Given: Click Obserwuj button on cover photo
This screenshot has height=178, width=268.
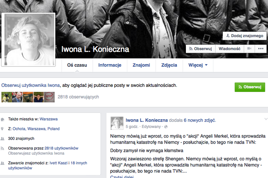Looking at the screenshot, I should [200, 49].
